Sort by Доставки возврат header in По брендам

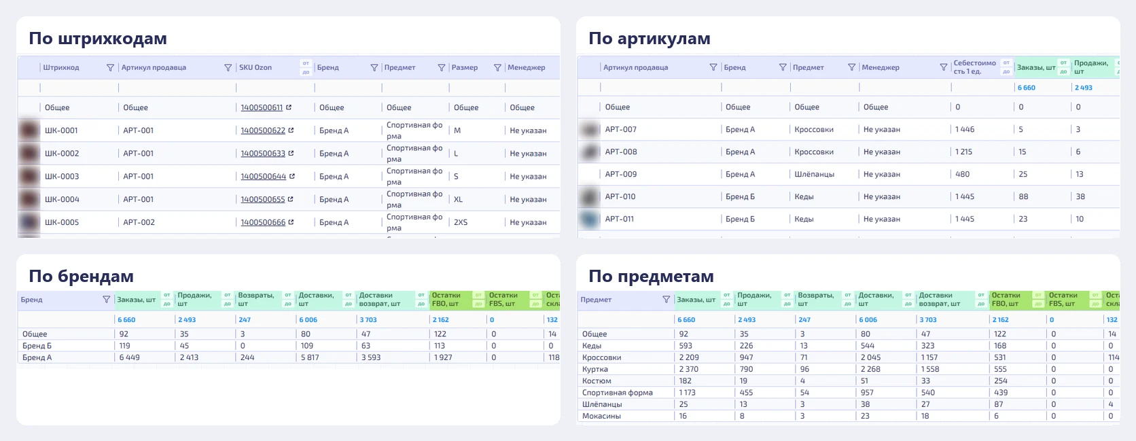[380, 300]
